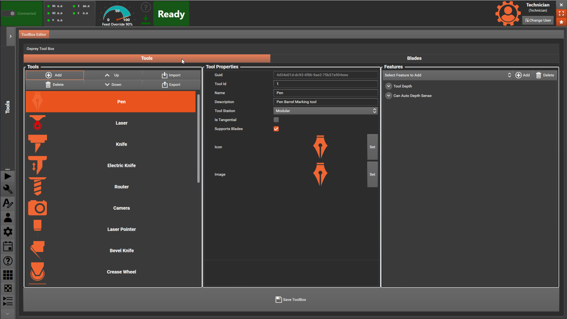Click the play icon in left sidebar
Viewport: 567px width, 319px height.
point(8,177)
